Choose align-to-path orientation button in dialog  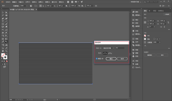[110, 53]
